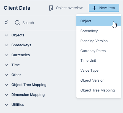The height and width of the screenshot is (113, 123).
Task: Expand the Spreadkeys section chevron
Action: coord(6,45)
